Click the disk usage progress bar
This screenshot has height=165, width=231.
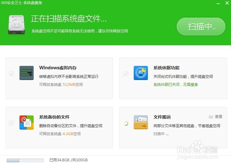(25, 160)
